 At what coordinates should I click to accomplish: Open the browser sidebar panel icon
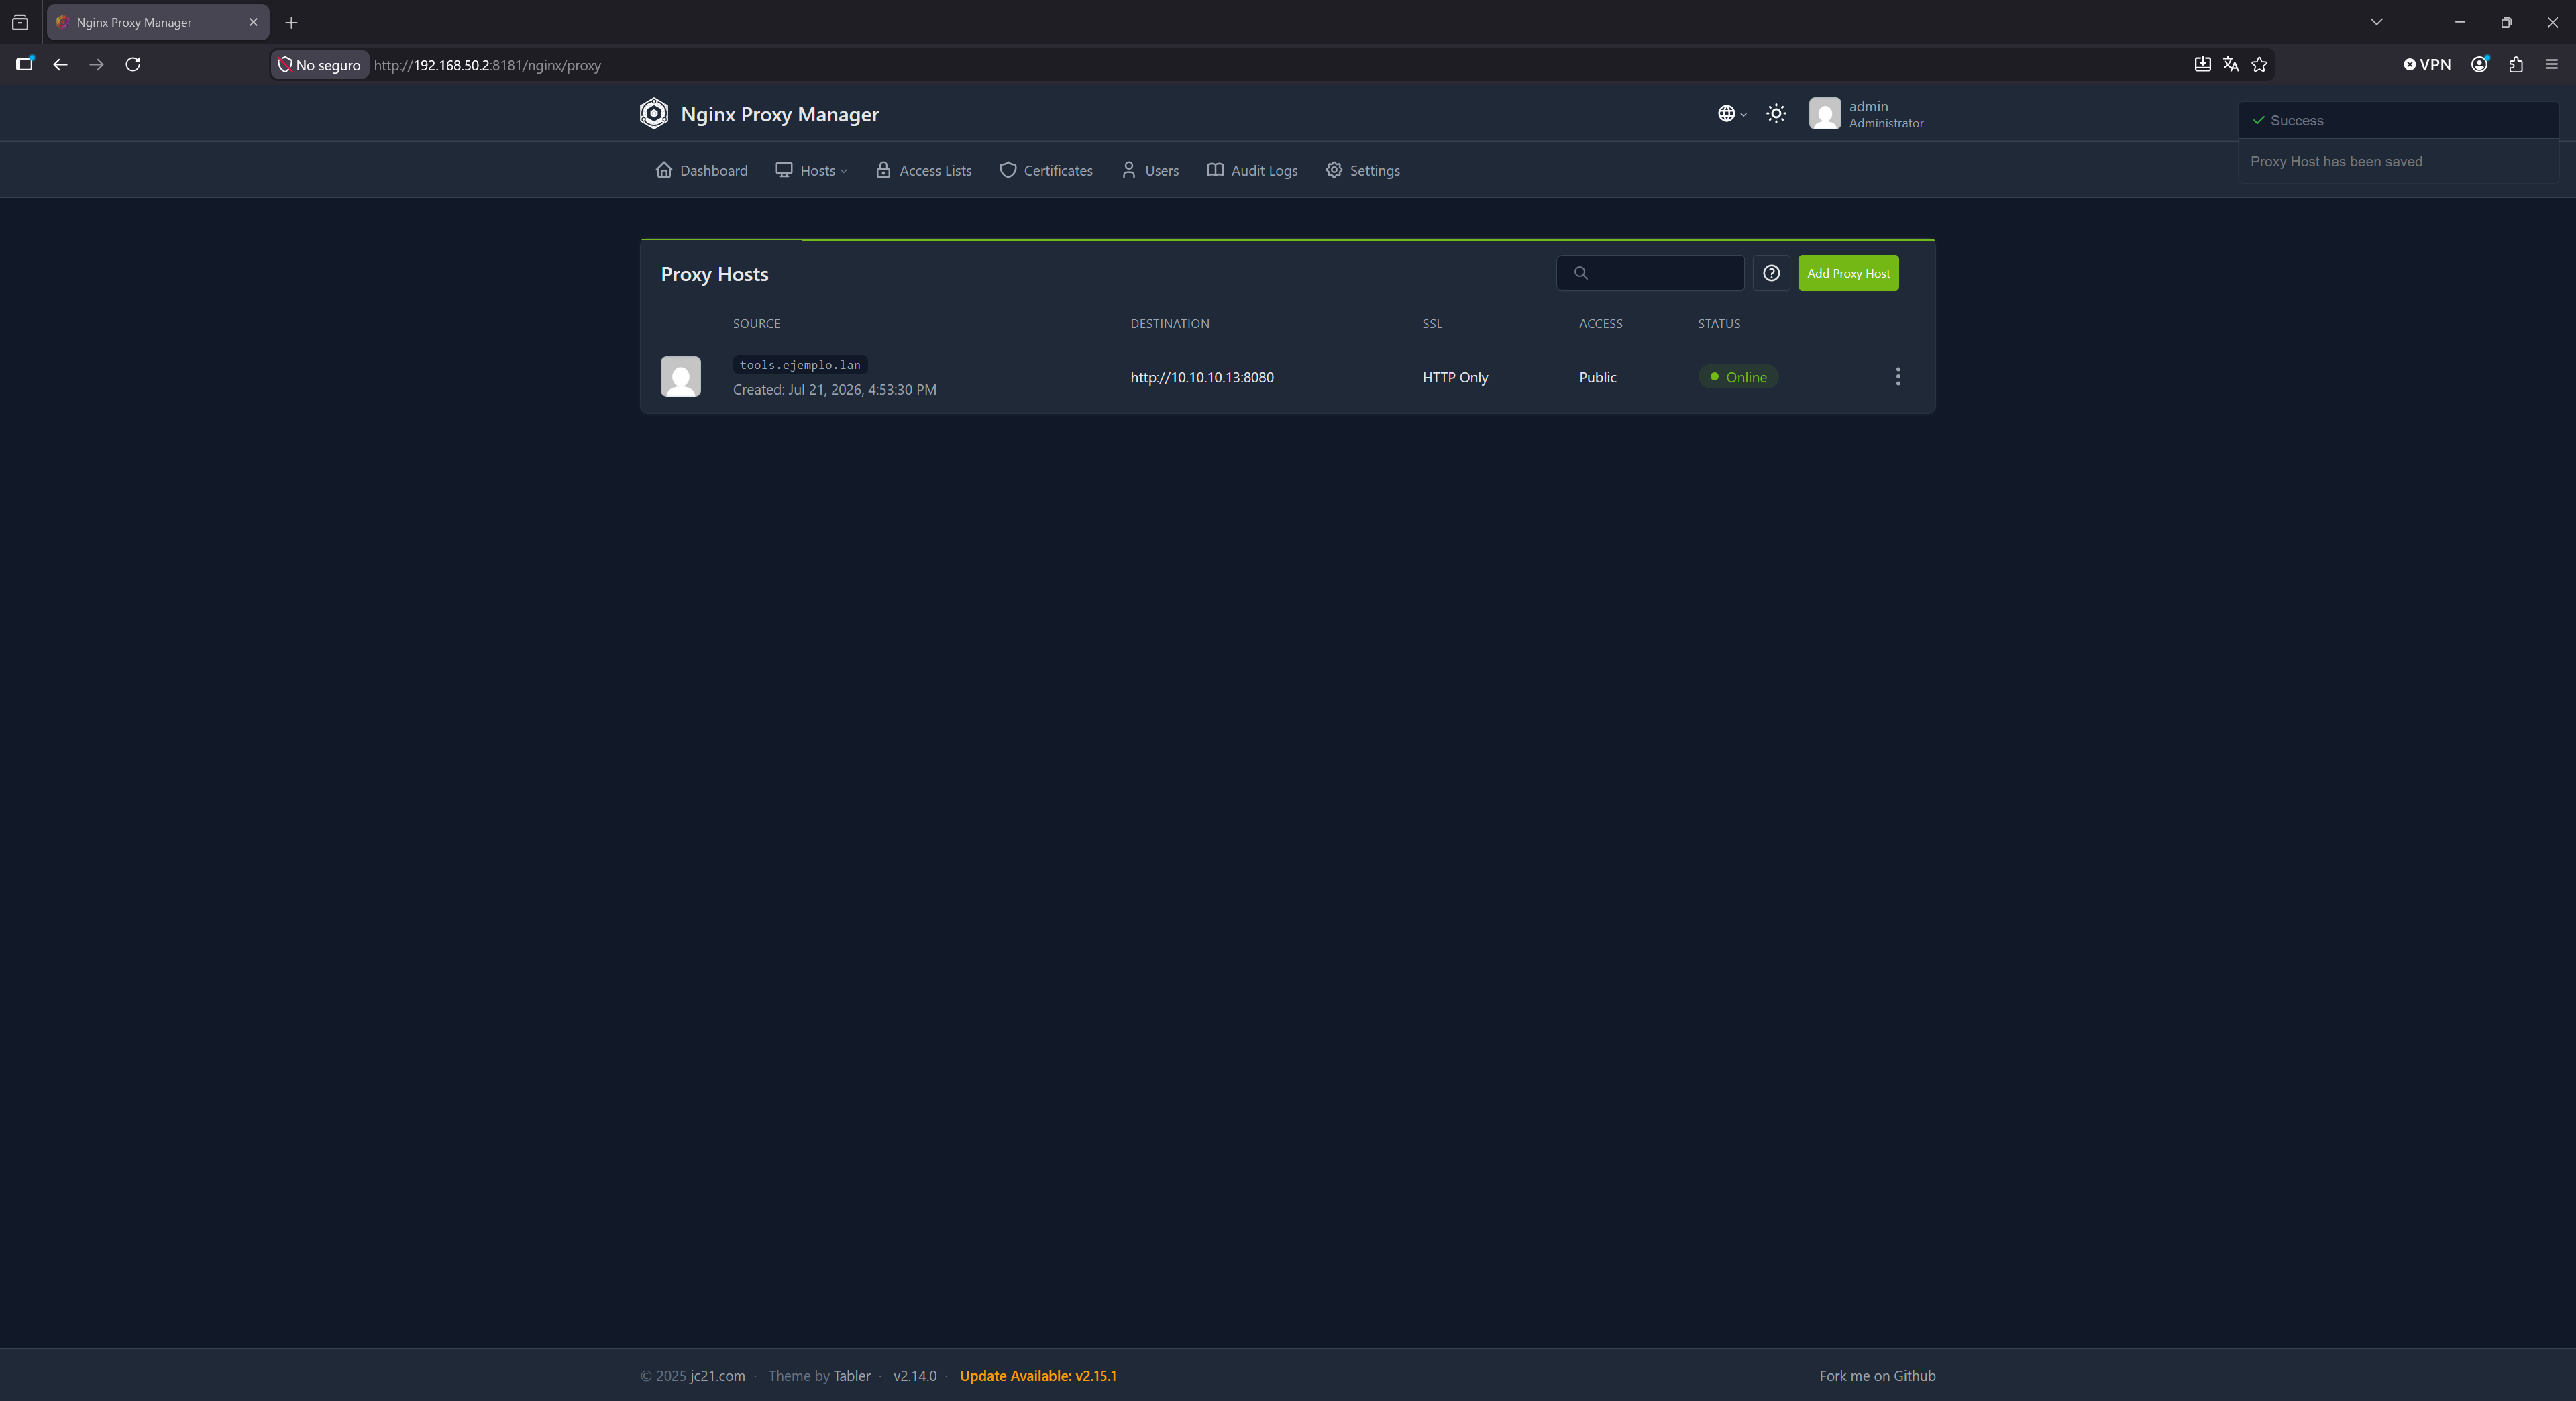pos(25,65)
